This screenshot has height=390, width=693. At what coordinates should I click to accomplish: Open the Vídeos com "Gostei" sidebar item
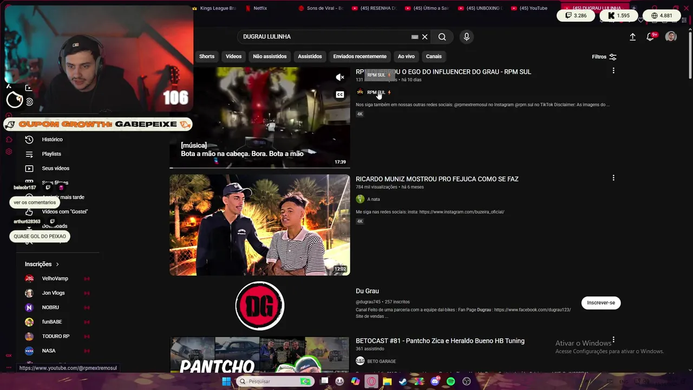(65, 212)
